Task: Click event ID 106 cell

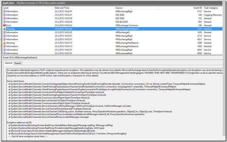Action: click(x=200, y=25)
